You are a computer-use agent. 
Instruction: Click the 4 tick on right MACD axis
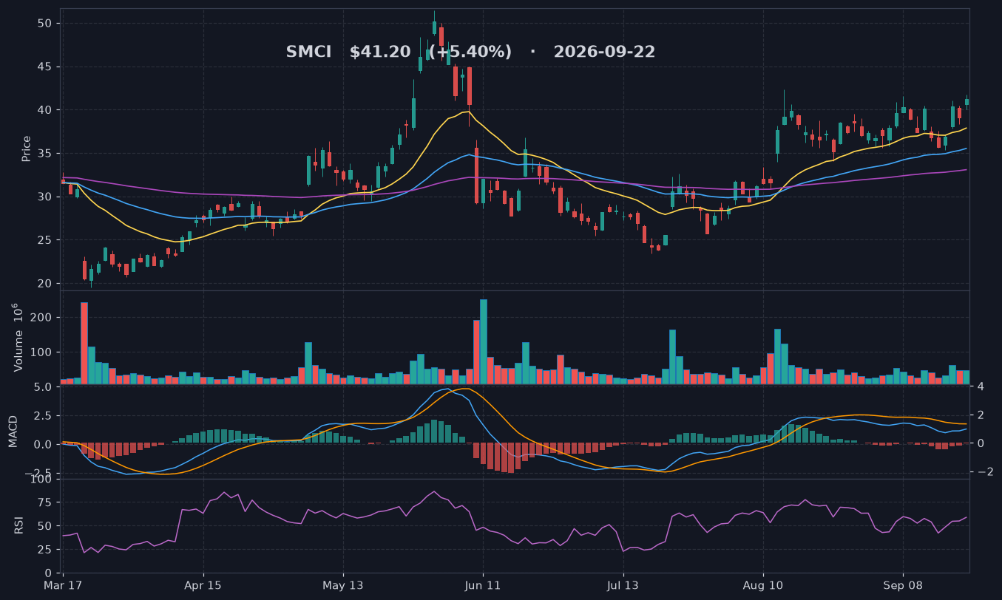point(980,386)
